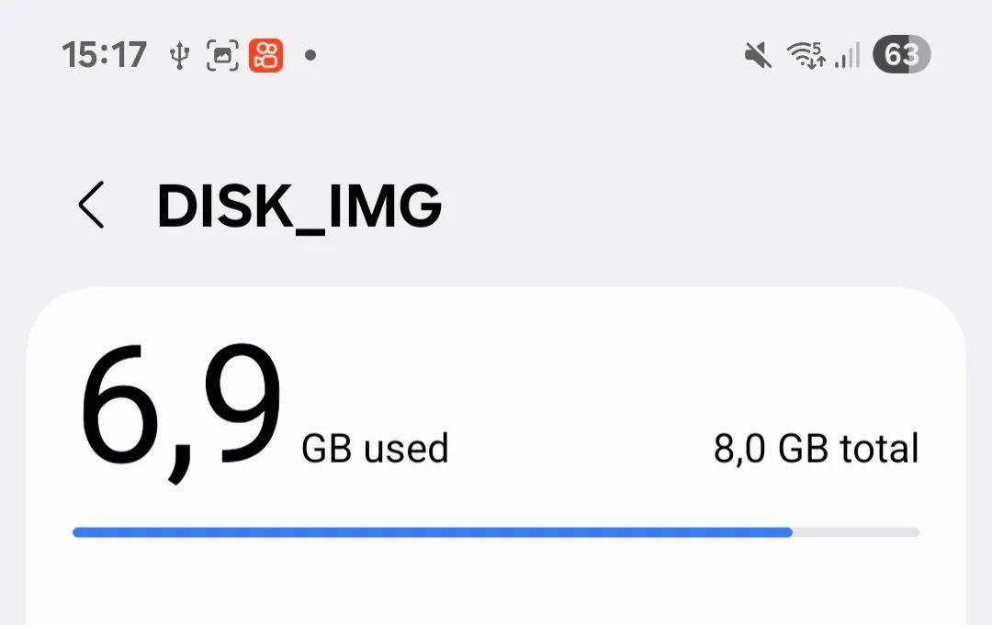Tap the cellular signal bars icon
The image size is (992, 625).
tap(847, 56)
